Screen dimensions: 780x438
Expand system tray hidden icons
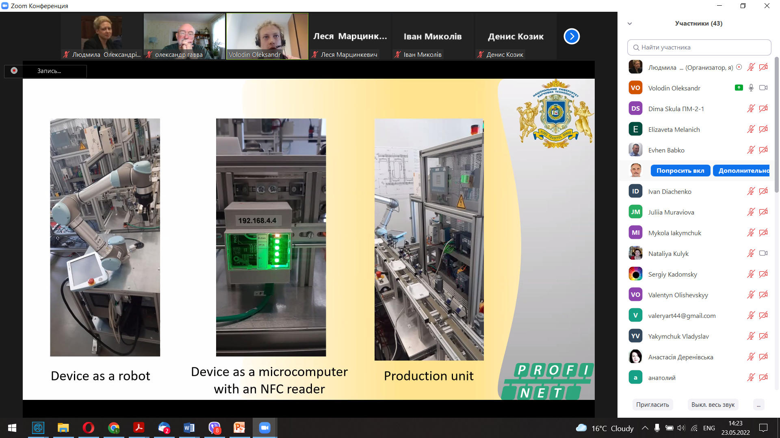(x=645, y=428)
